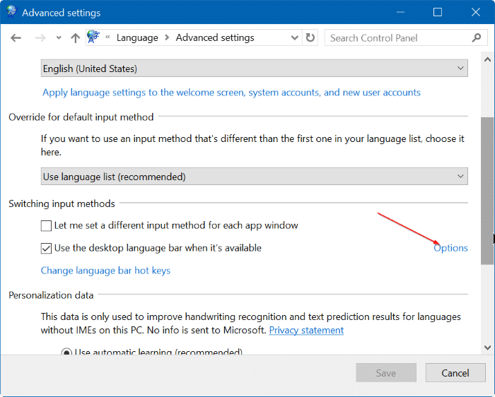Open the Use language list (recommended) dropdown
495x397 pixels.
click(254, 177)
